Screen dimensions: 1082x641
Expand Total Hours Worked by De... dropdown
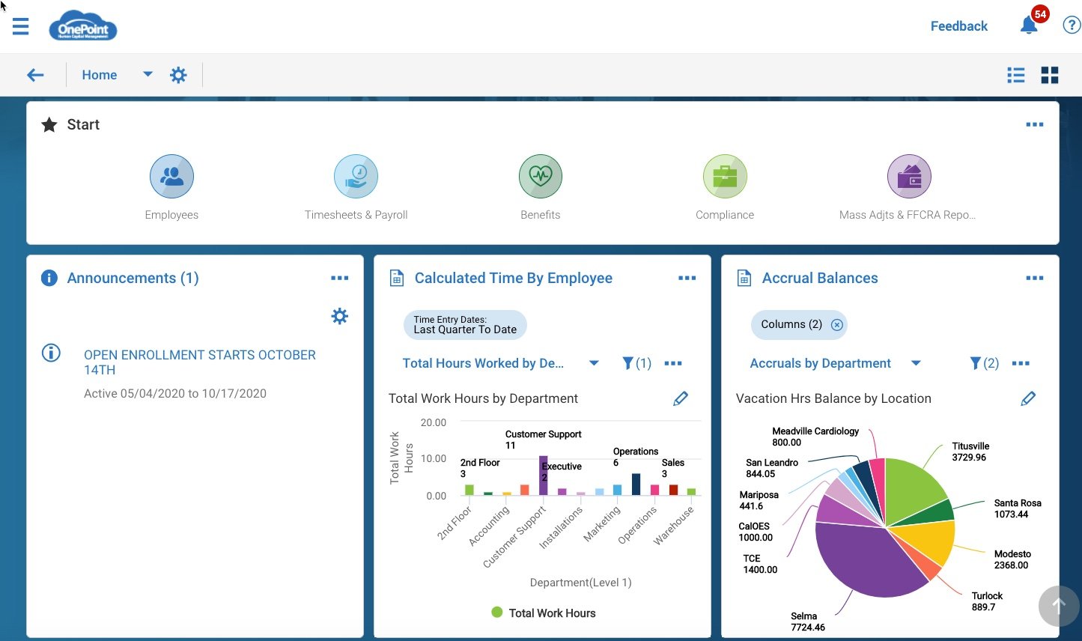coord(594,363)
